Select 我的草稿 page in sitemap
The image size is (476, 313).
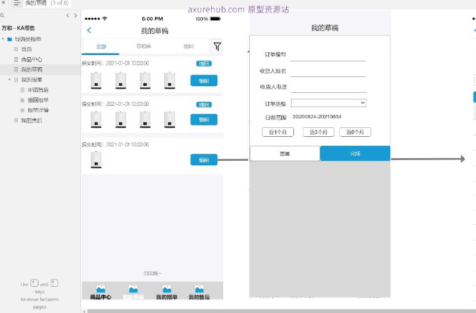[x=32, y=70]
